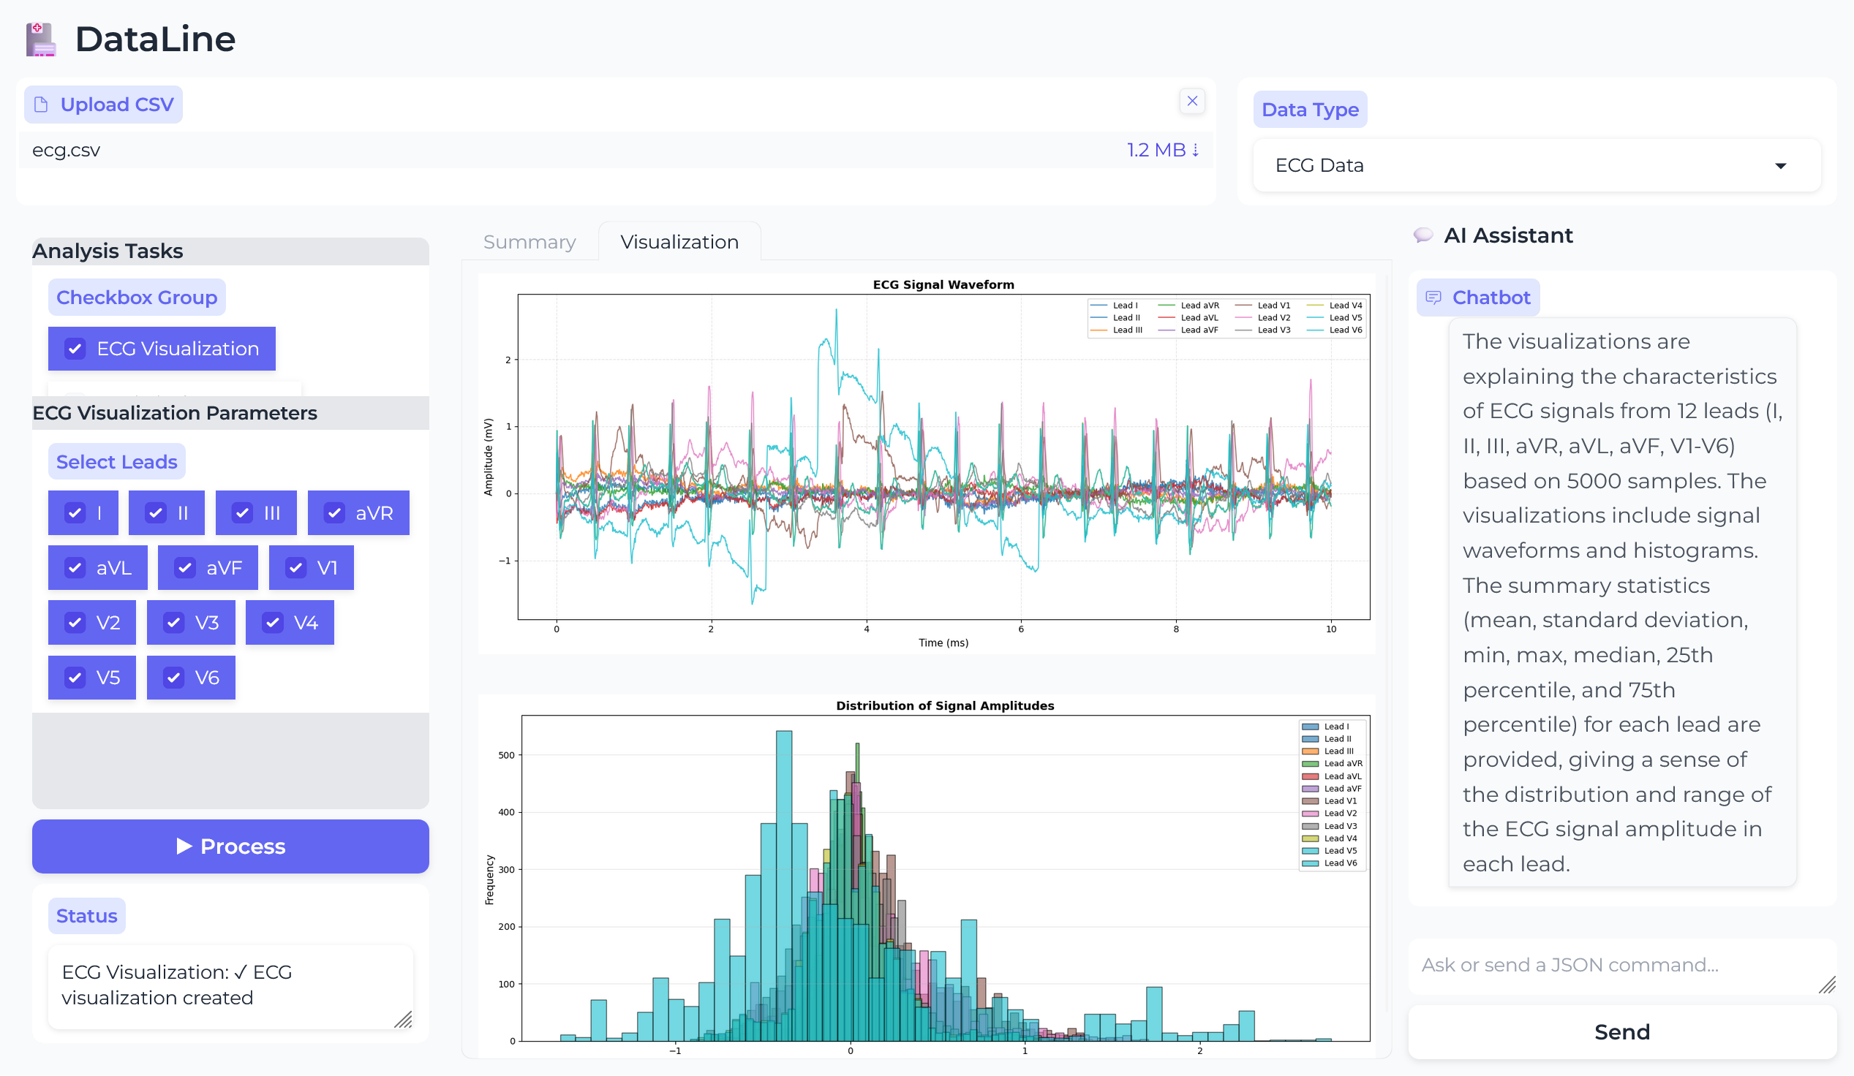Screen dimensions: 1854x1076
Task: Click the Upload CSV file icon
Action: click(x=41, y=105)
